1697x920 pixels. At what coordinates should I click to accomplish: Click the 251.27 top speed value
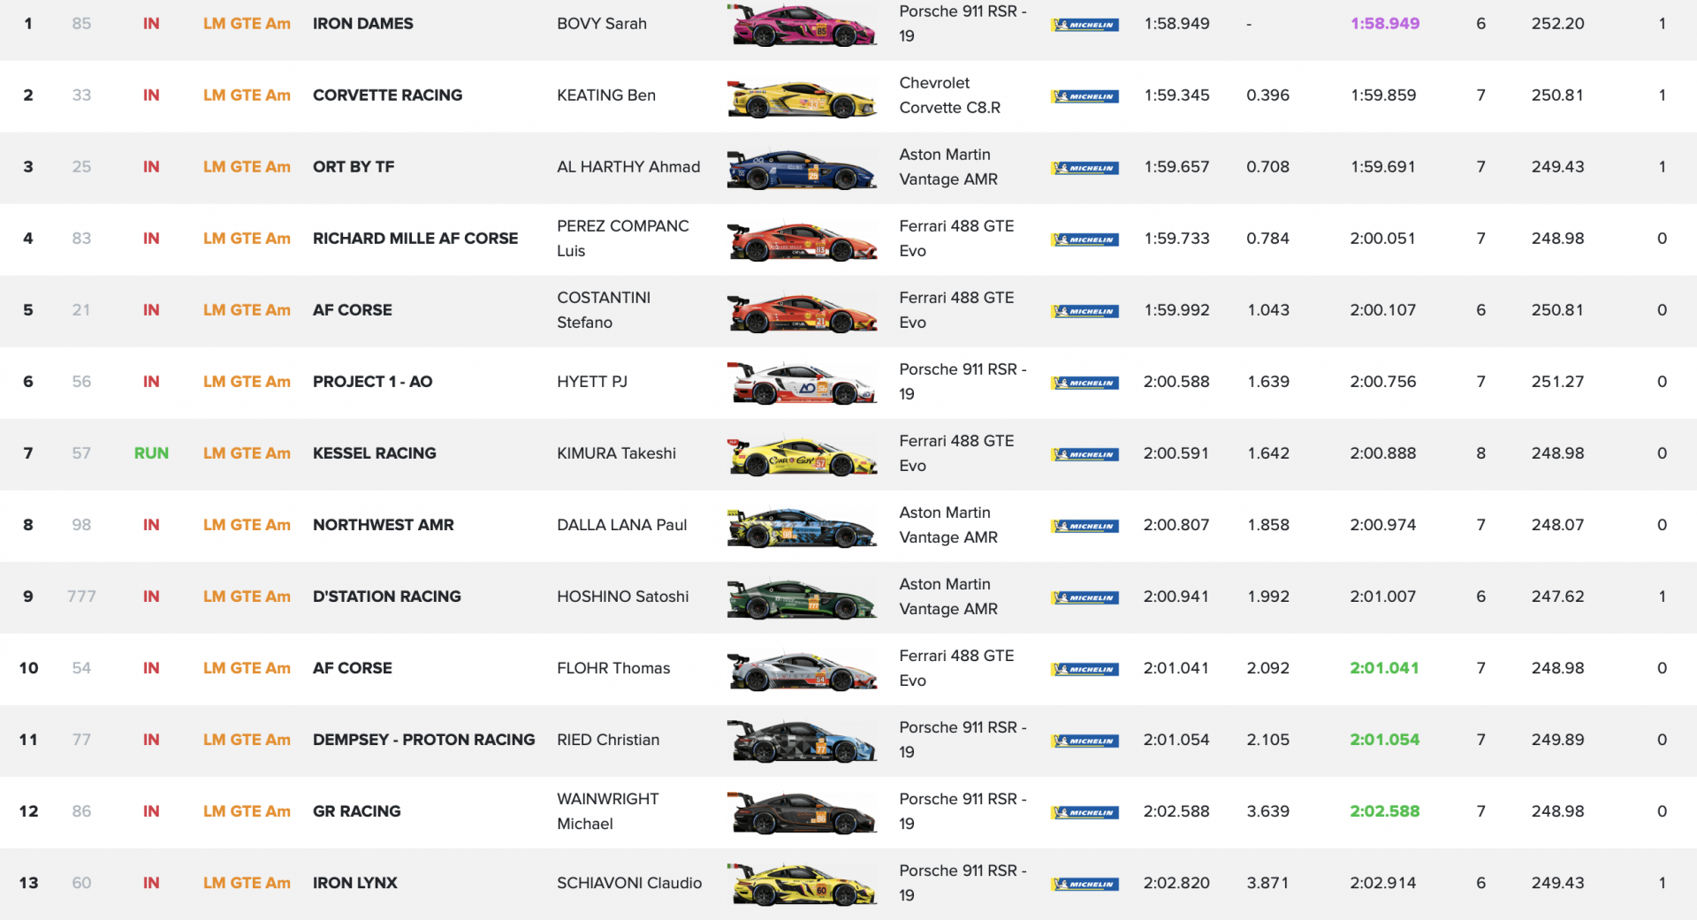click(1558, 382)
